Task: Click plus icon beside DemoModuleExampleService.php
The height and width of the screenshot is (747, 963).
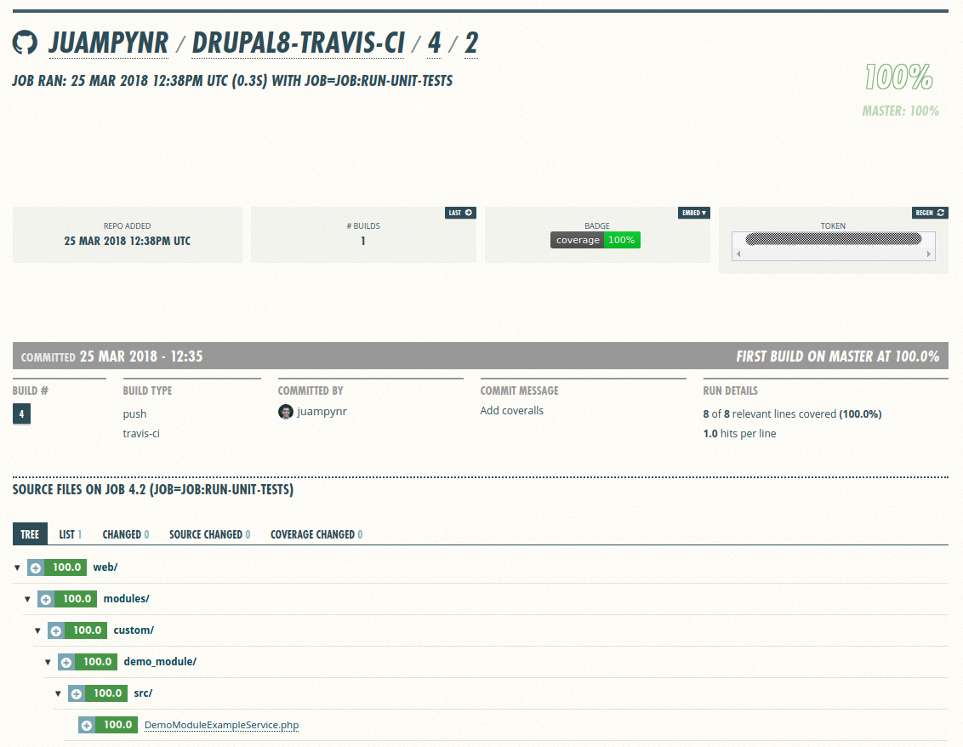Action: pyautogui.click(x=87, y=725)
